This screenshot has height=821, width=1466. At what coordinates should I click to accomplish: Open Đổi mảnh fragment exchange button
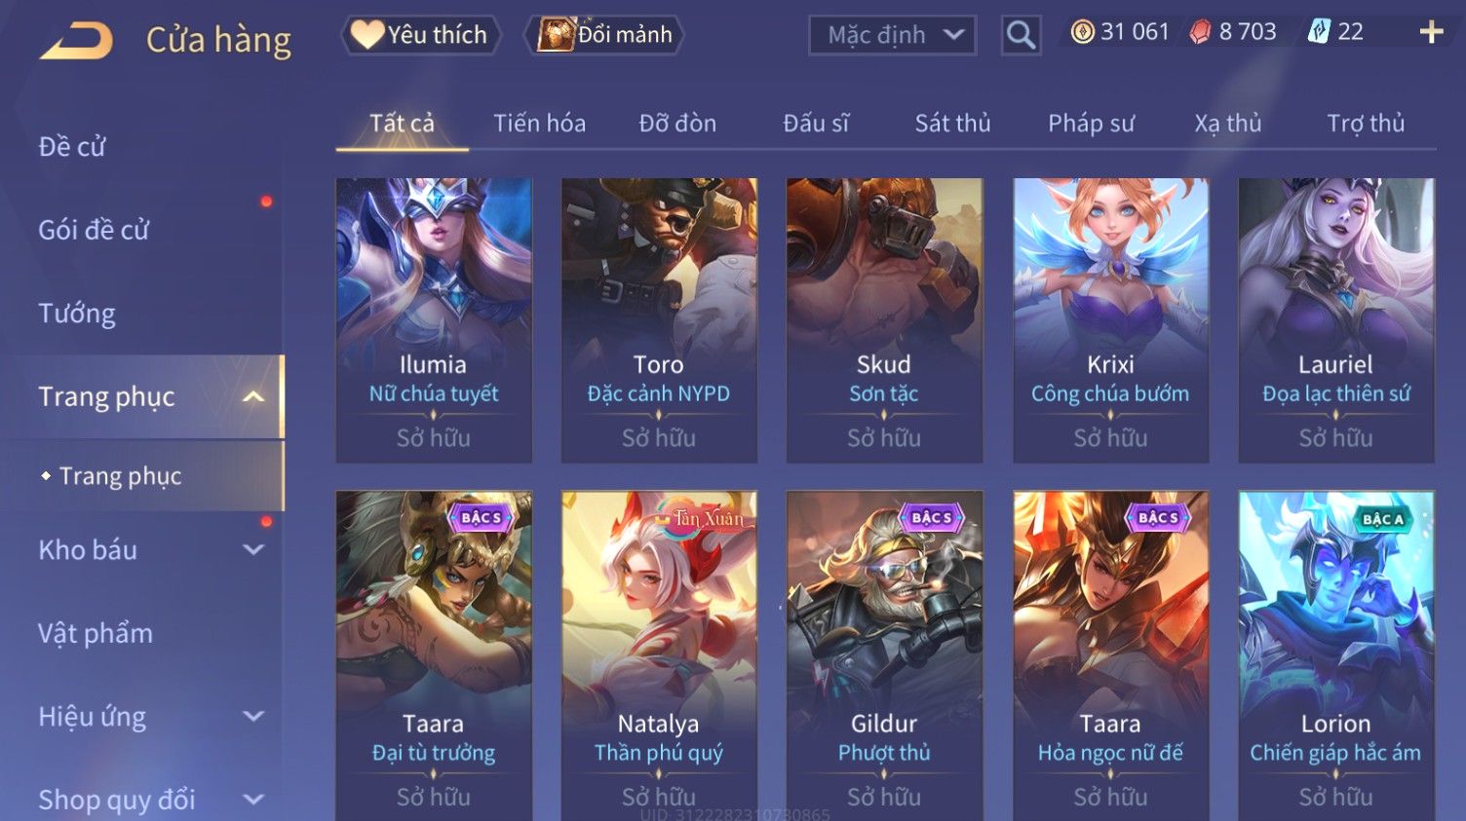click(x=604, y=35)
